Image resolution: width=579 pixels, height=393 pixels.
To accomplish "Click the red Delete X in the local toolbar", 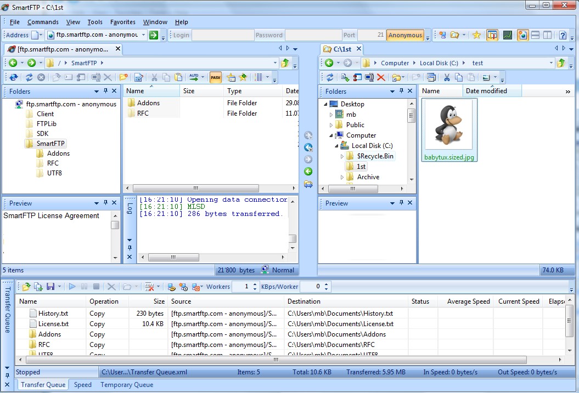I will point(381,77).
